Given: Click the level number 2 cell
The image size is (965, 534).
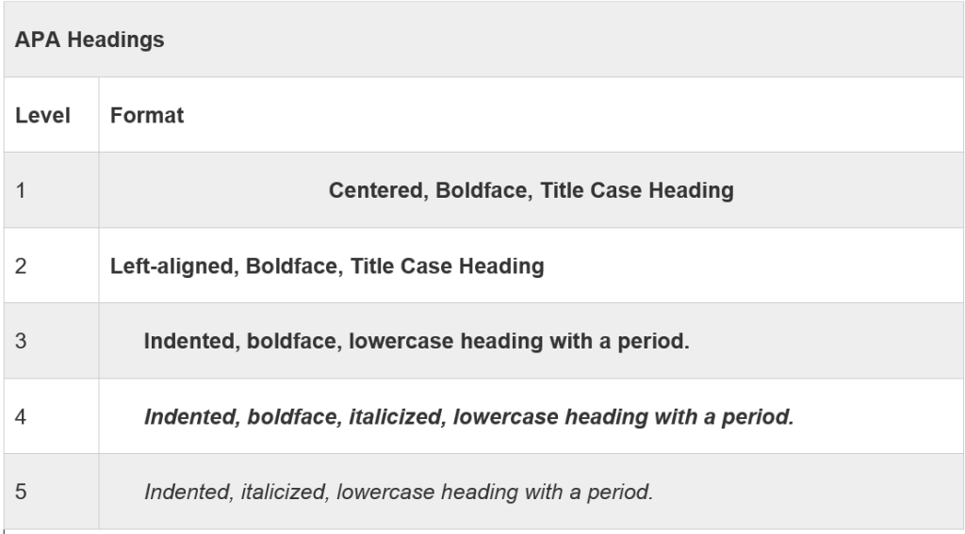Looking at the screenshot, I should [x=21, y=267].
